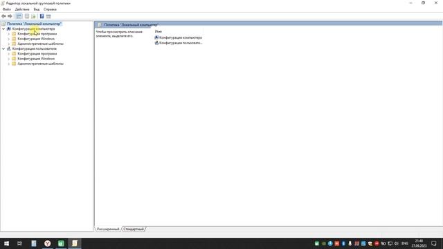
Task: Switch to the Стандартный tab
Action: click(x=134, y=229)
